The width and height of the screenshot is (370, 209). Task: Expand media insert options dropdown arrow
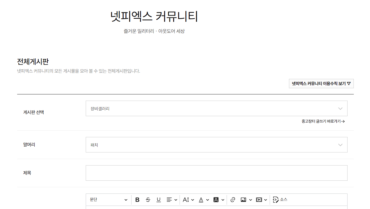coord(266,200)
